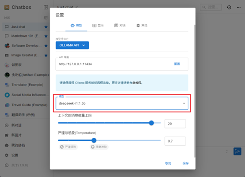The width and height of the screenshot is (245, 177).
Task: Open the 此教程 tutorial link
Action: click(137, 83)
